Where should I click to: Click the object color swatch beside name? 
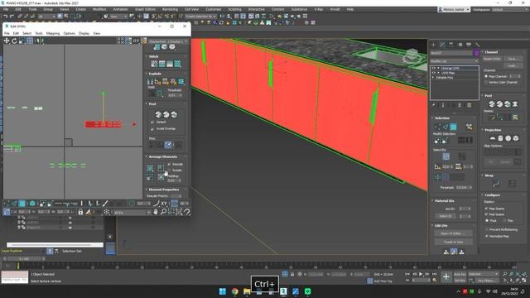[476, 53]
